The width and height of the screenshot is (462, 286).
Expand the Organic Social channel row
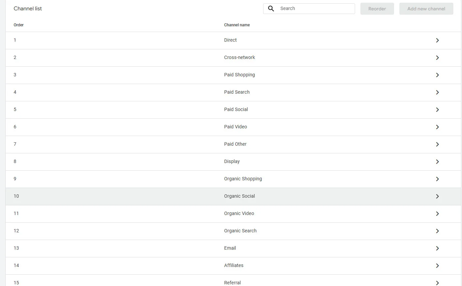pos(437,196)
